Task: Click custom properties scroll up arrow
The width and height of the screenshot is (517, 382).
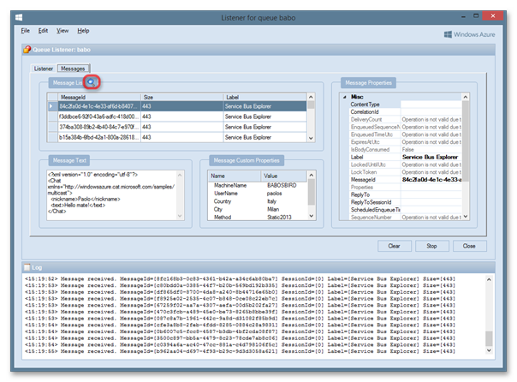Action: [312, 176]
